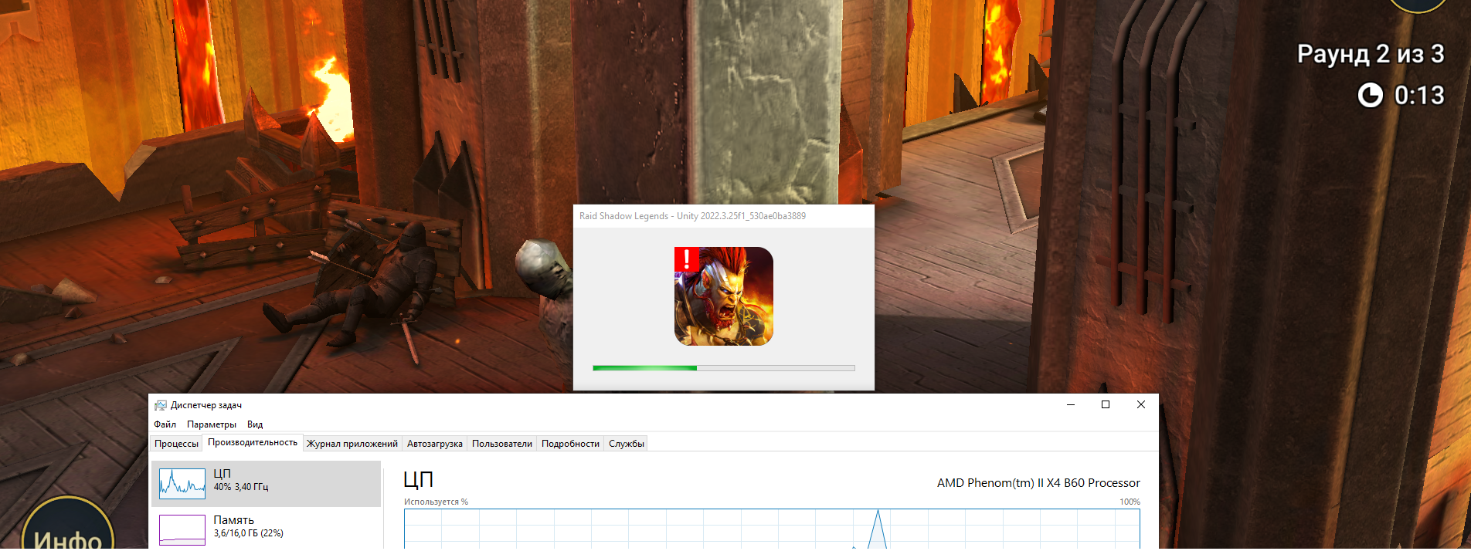Click the AMD Phenom(tm) II X4 B60 Processor text
Viewport: 1471px width, 551px height.
pyautogui.click(x=1038, y=483)
